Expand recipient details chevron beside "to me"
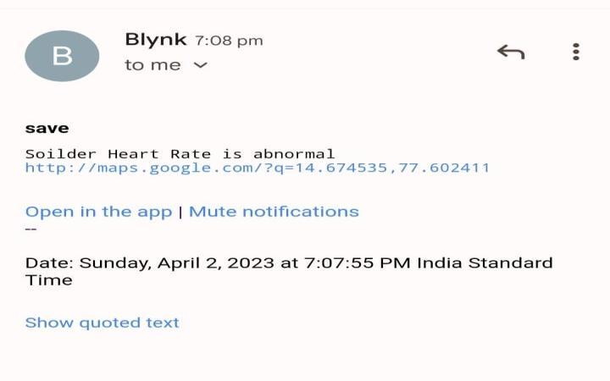This screenshot has width=610, height=381. (201, 65)
